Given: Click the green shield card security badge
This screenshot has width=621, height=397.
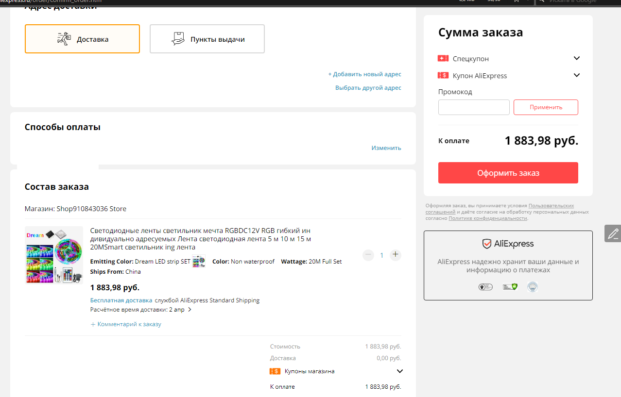Looking at the screenshot, I should click(510, 287).
